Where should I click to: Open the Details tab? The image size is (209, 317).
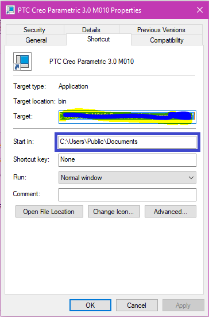pyautogui.click(x=91, y=30)
